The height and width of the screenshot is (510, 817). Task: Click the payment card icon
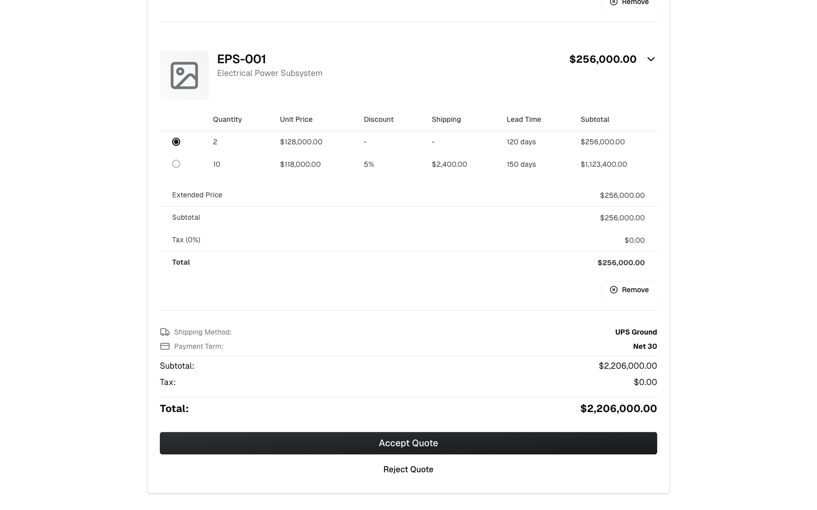[165, 346]
